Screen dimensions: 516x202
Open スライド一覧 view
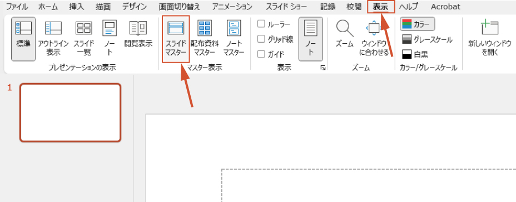coord(84,39)
